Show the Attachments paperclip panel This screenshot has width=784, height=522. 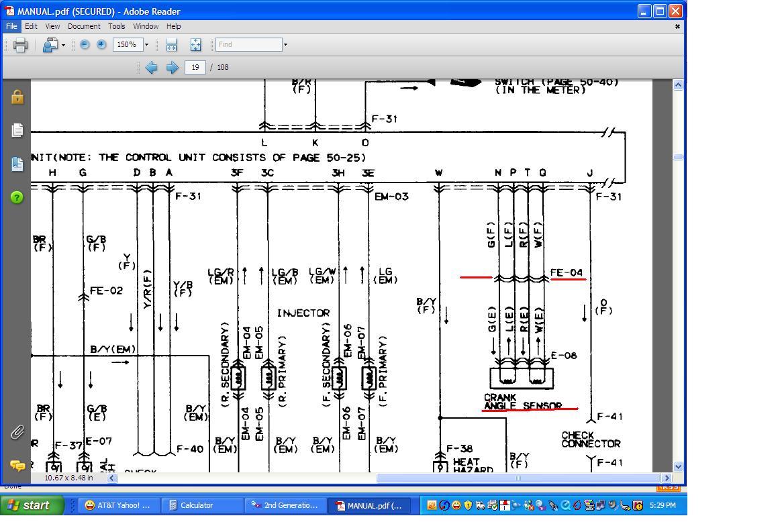(17, 432)
